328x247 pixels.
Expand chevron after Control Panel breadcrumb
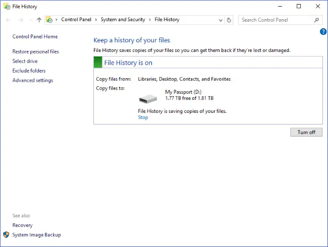97,20
